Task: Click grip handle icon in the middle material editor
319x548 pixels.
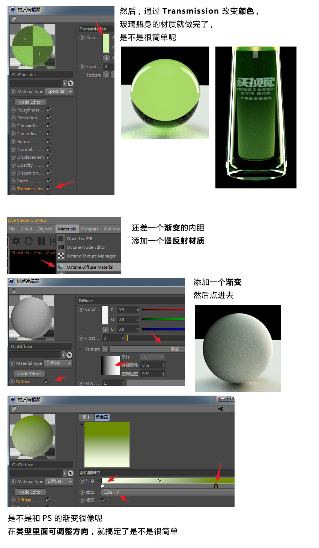Action: (x=13, y=291)
